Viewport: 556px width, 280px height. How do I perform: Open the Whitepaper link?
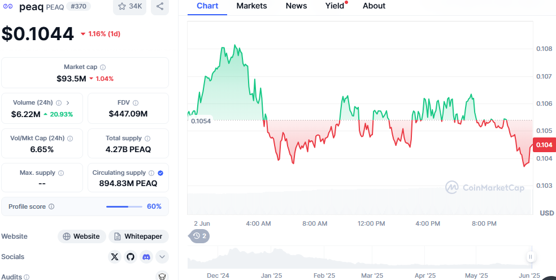138,236
